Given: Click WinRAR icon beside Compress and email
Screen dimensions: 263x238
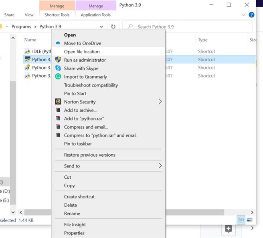Looking at the screenshot, I should pos(58,127).
